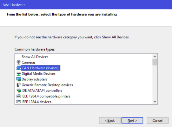Choose Generic Remote Desktop devices label

point(47,85)
